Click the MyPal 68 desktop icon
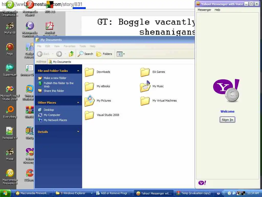Image resolution: width=262 pixels, height=197 pixels. (x=10, y=28)
